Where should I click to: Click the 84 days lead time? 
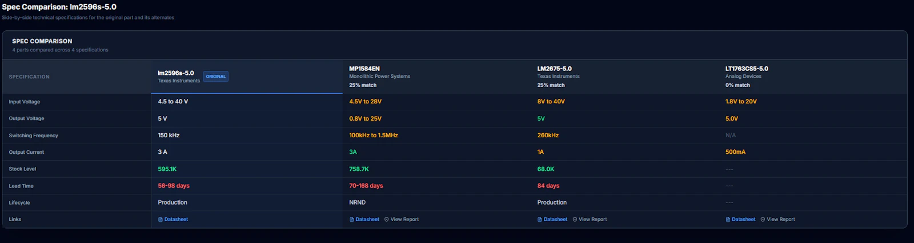click(x=548, y=186)
